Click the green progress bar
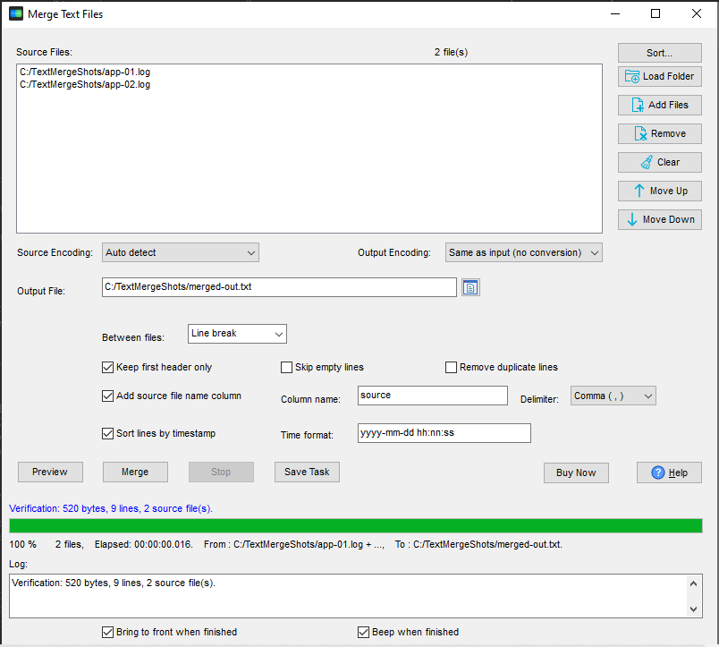The height and width of the screenshot is (647, 719). pos(356,526)
